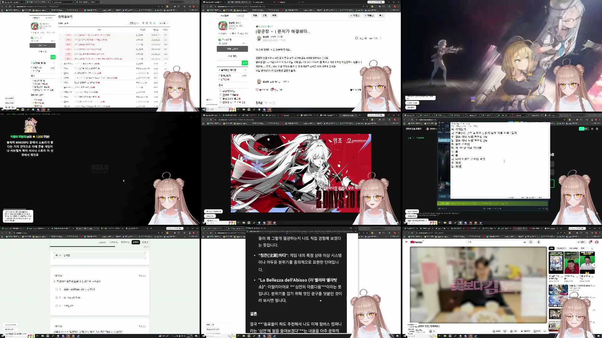
Task: Click the comment bubble icon under the cafe post
Action: pos(272,90)
